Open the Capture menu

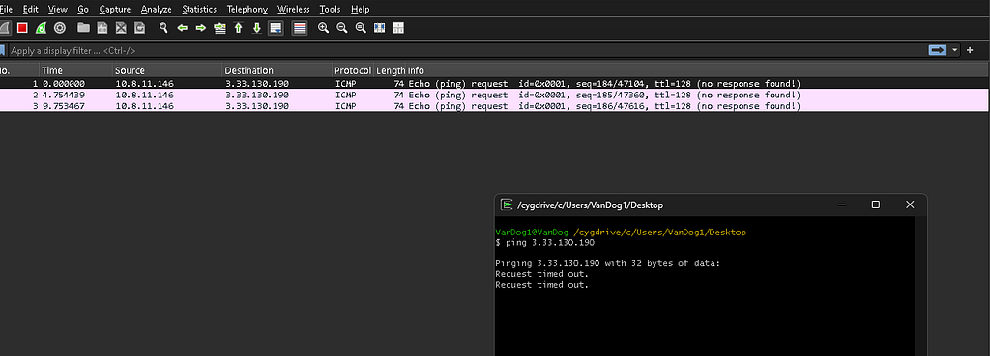pyautogui.click(x=115, y=9)
